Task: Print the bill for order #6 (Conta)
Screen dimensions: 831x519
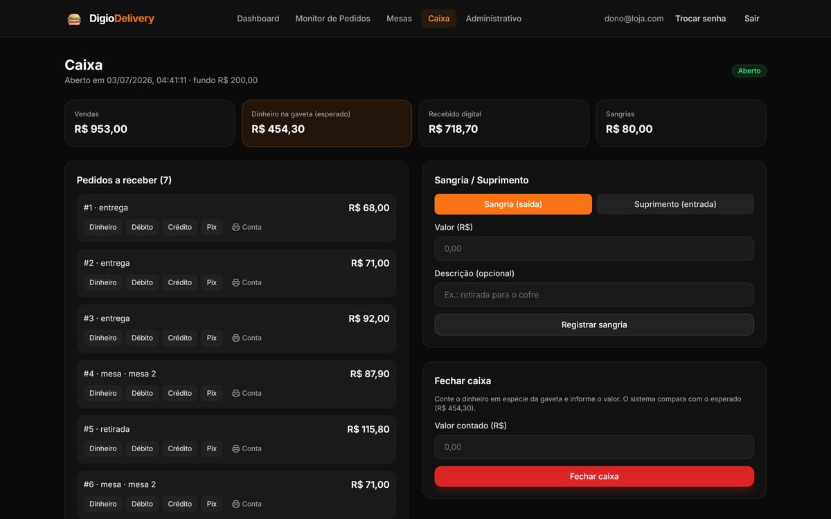Action: 247,504
